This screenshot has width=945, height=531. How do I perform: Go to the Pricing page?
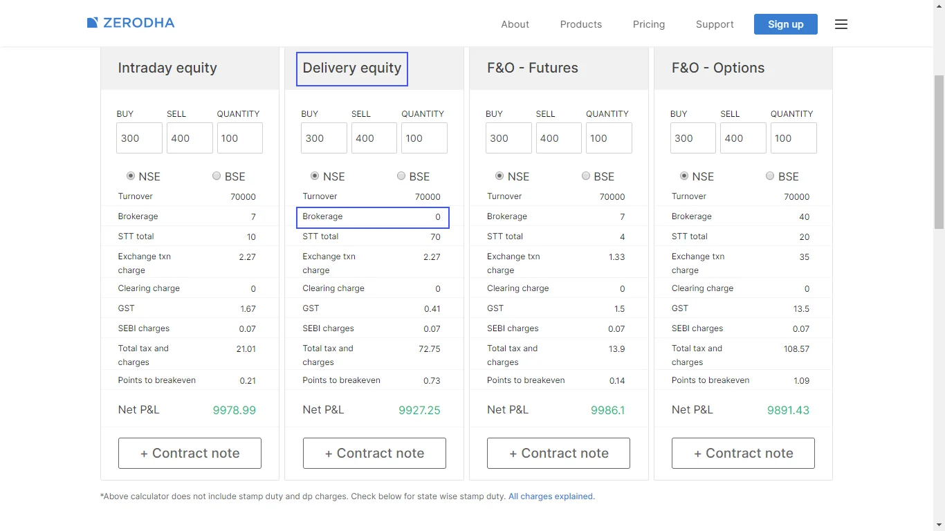pyautogui.click(x=649, y=24)
